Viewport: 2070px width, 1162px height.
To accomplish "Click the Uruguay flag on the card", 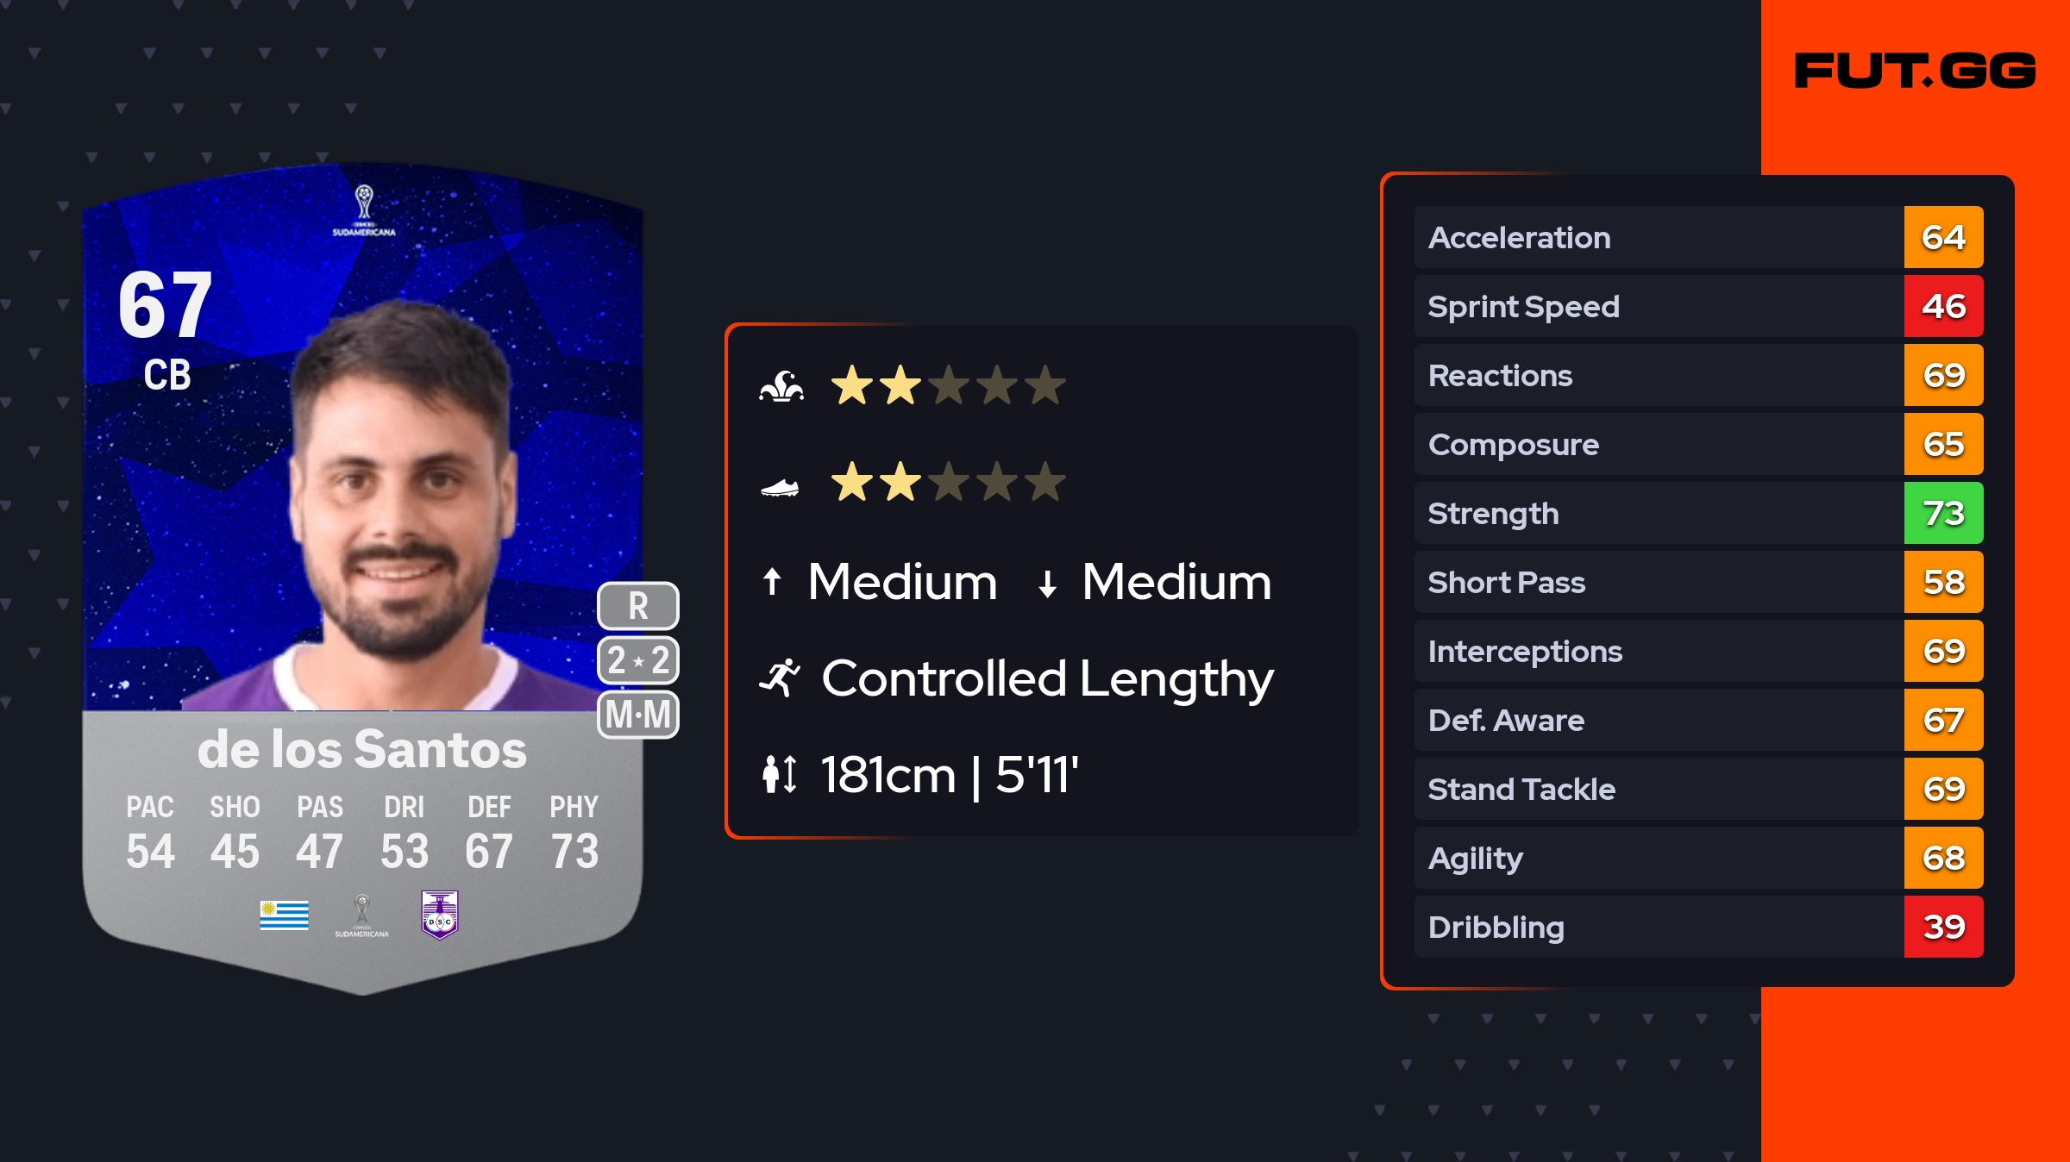I will click(284, 915).
